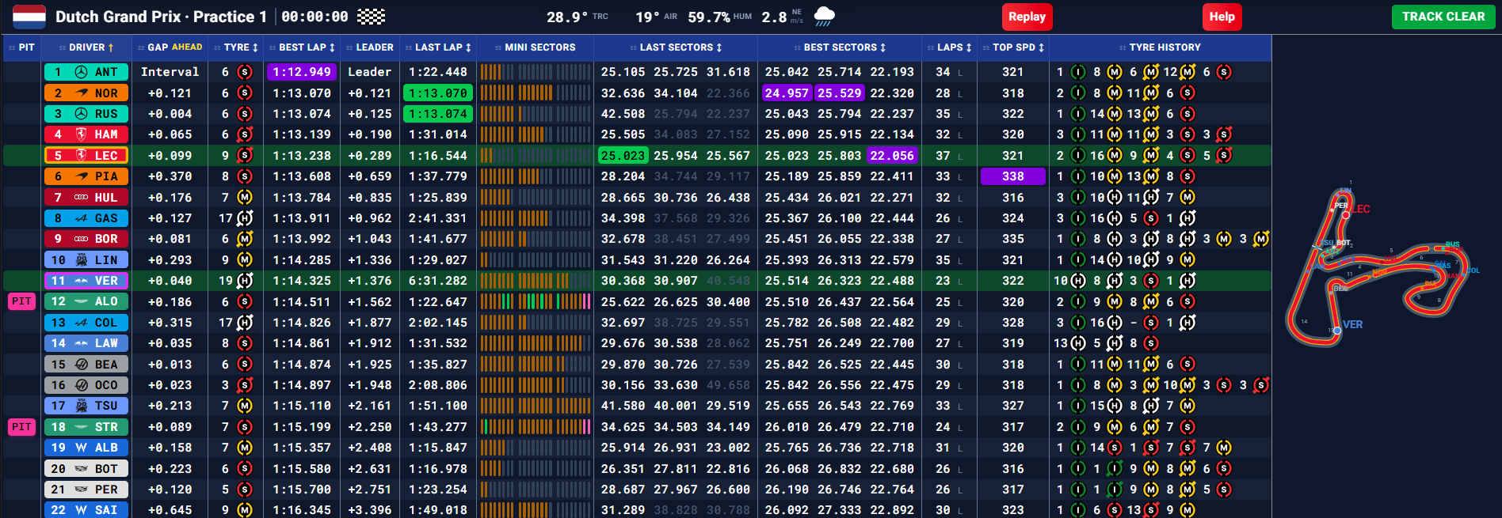1502x518 pixels.
Task: Click Ferrari logo beside HAM
Action: [81, 134]
